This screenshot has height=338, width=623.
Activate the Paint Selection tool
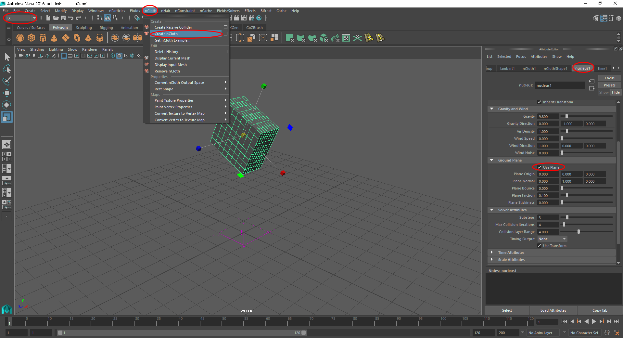click(x=7, y=81)
